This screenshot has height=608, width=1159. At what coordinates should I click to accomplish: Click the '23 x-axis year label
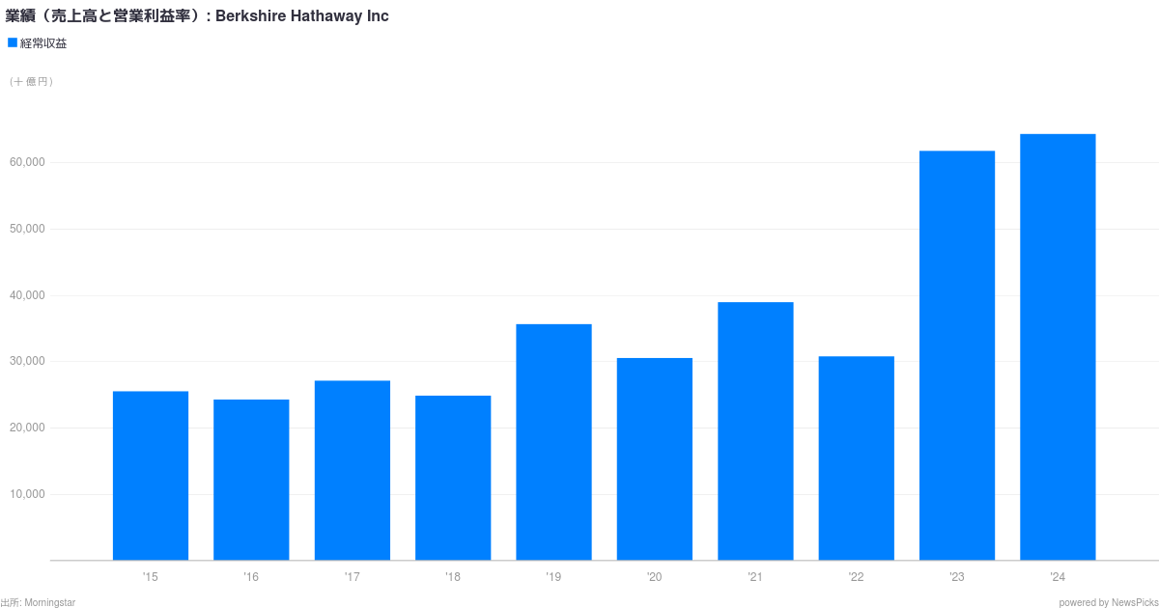(x=957, y=577)
